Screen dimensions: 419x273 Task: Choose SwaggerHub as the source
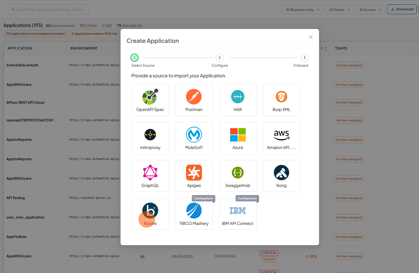[x=238, y=176]
